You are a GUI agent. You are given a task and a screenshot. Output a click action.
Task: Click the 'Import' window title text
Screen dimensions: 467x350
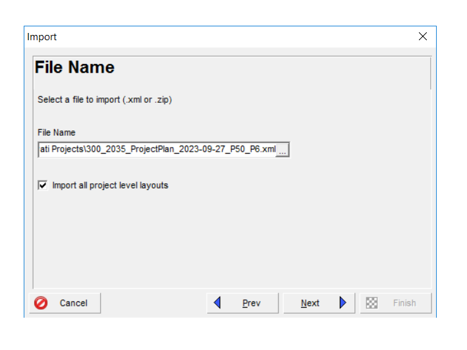(41, 37)
